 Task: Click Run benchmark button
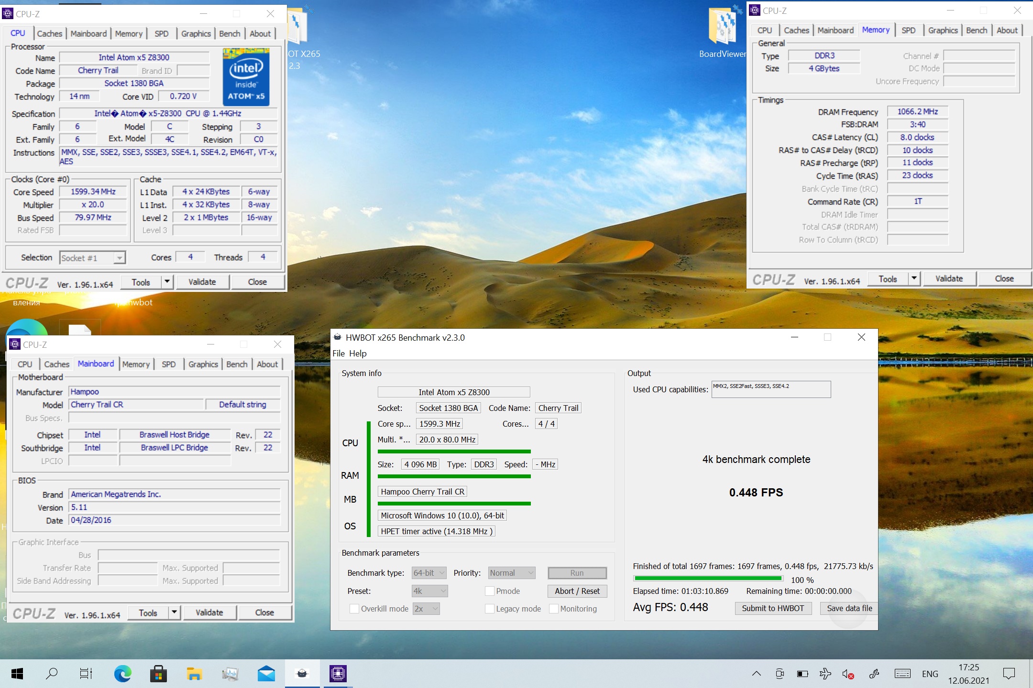pos(577,573)
